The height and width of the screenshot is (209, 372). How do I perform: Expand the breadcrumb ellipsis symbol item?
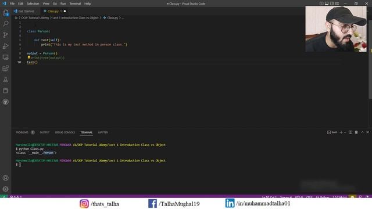[x=123, y=18]
